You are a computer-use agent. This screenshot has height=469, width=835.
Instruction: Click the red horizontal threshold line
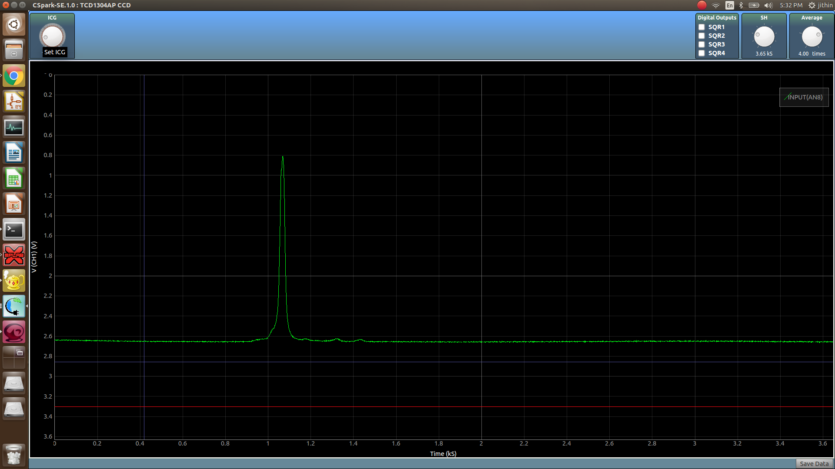click(444, 407)
